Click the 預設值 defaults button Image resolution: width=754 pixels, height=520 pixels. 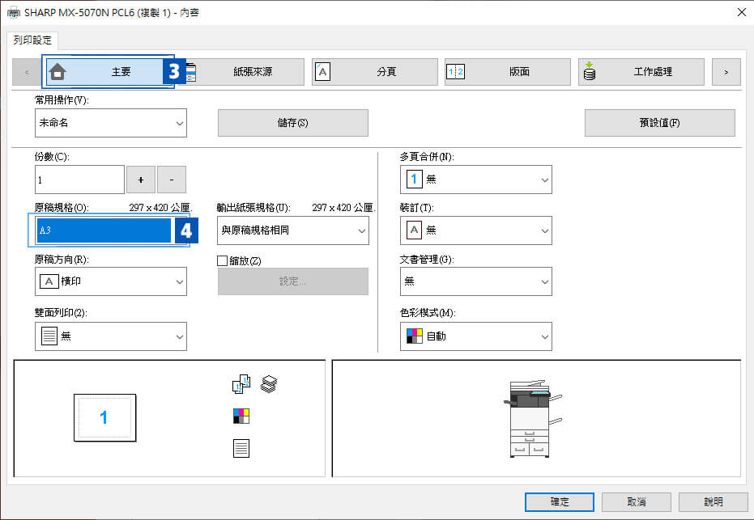(x=659, y=123)
